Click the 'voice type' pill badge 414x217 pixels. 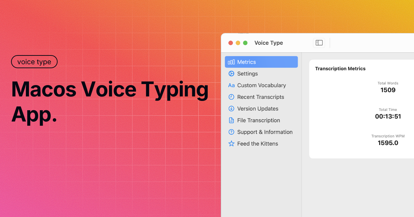click(x=34, y=62)
